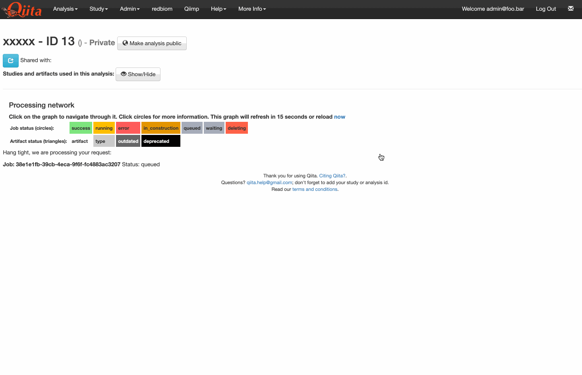This screenshot has height=375, width=582.
Task: Click the blue share icon button
Action: (x=11, y=60)
